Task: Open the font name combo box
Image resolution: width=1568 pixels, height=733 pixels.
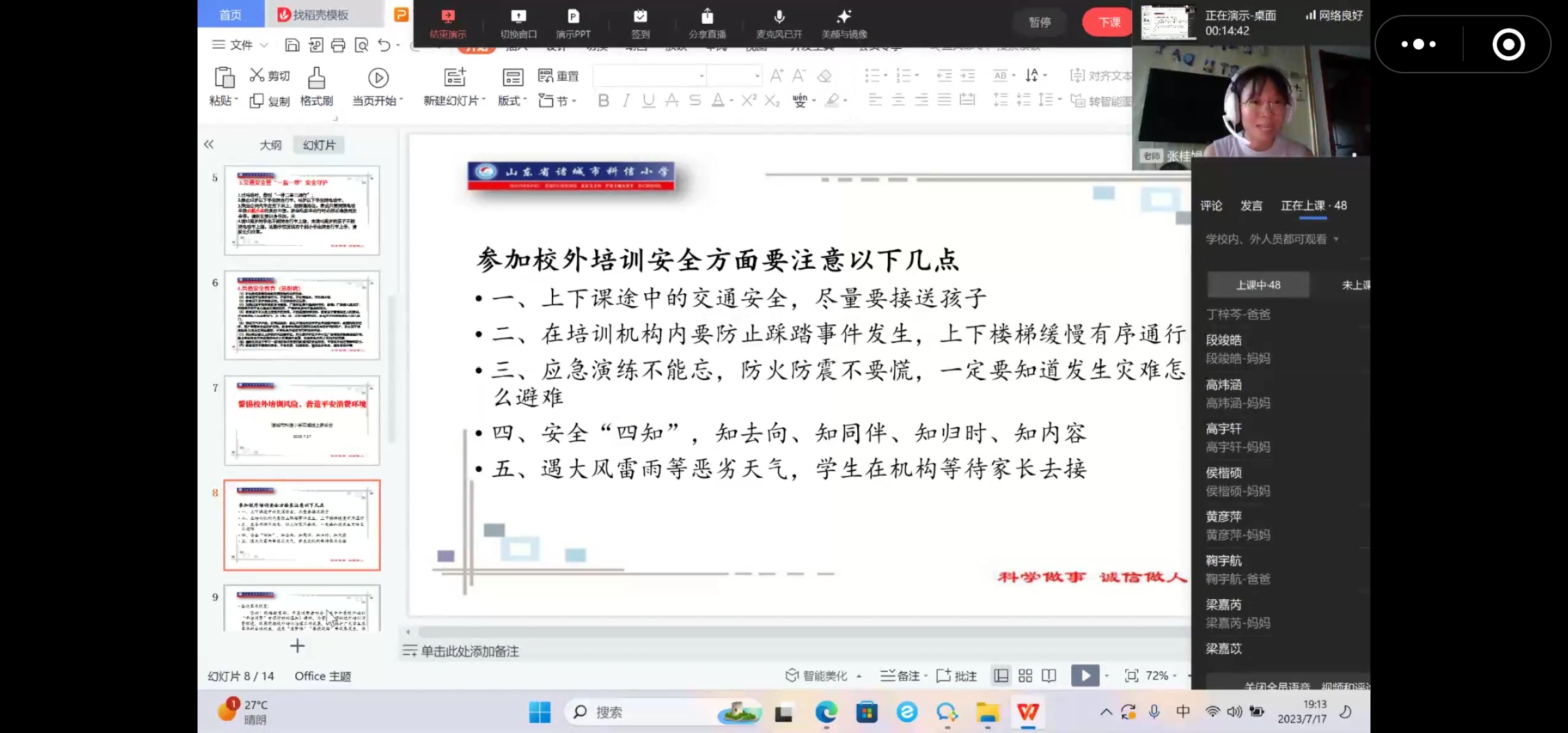Action: click(x=650, y=75)
